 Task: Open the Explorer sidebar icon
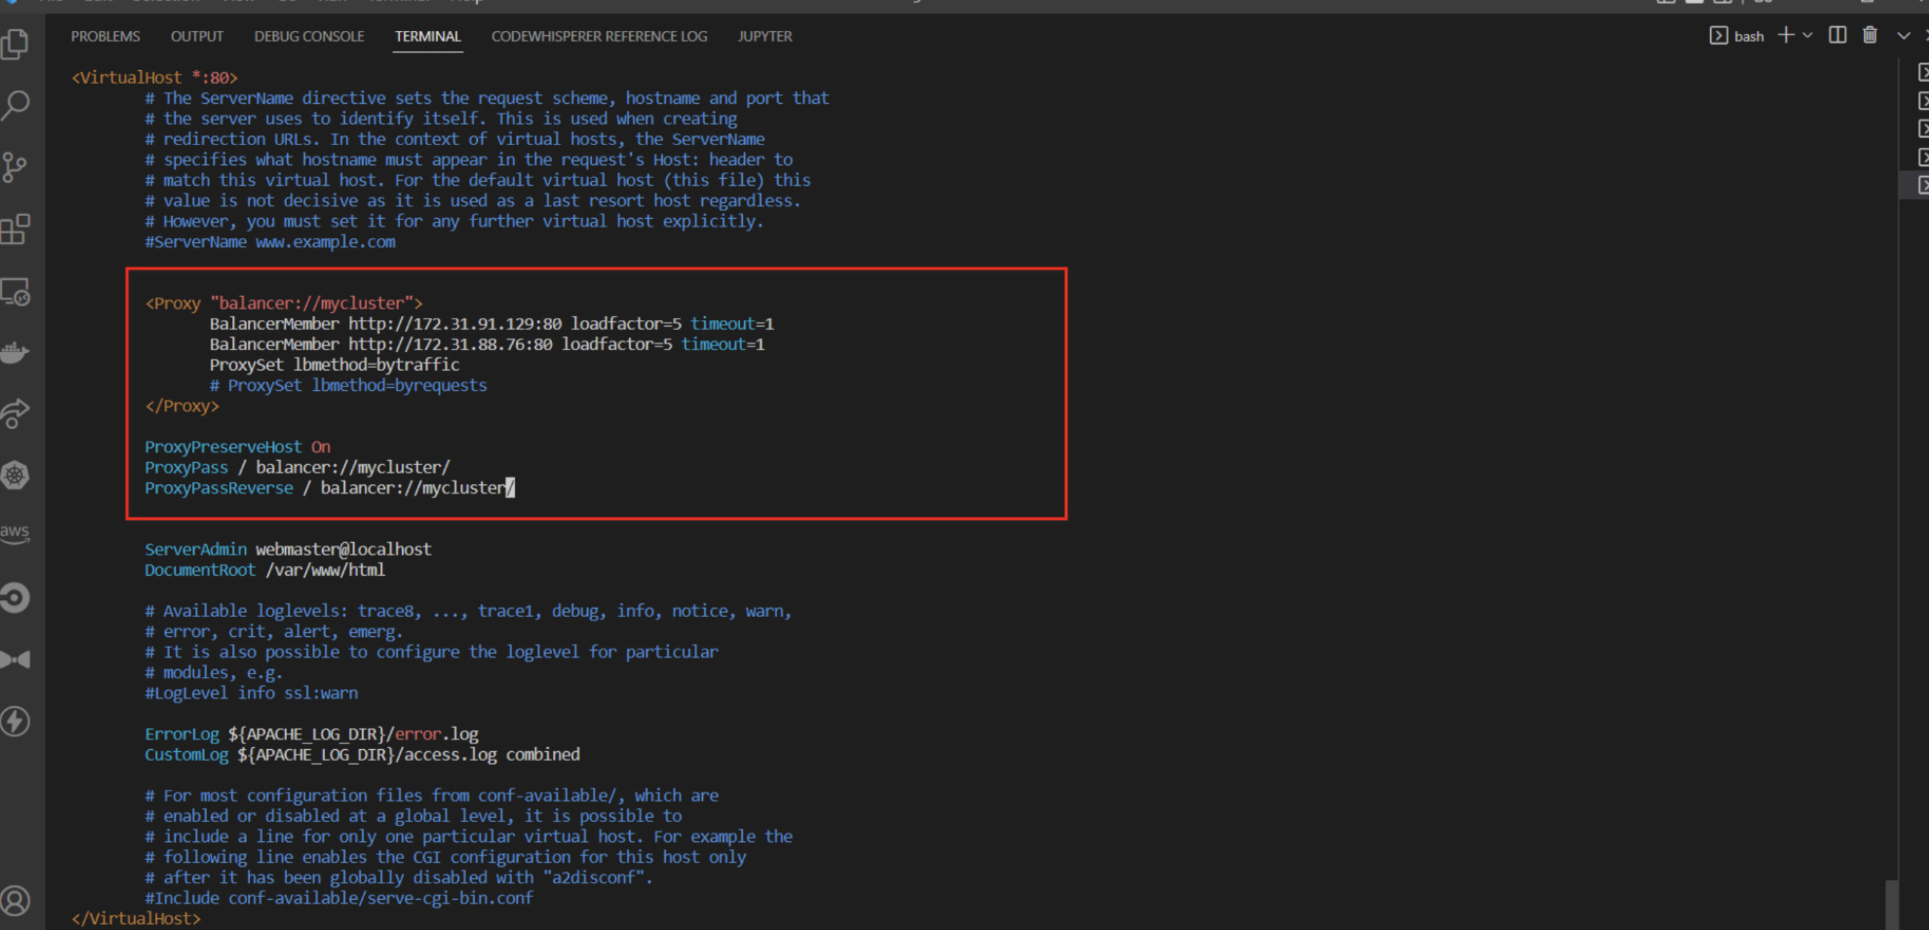pyautogui.click(x=16, y=44)
